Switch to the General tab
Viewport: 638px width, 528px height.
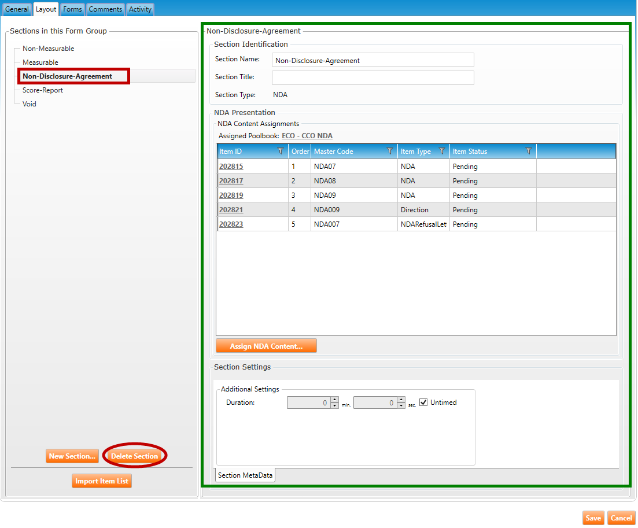click(x=17, y=9)
